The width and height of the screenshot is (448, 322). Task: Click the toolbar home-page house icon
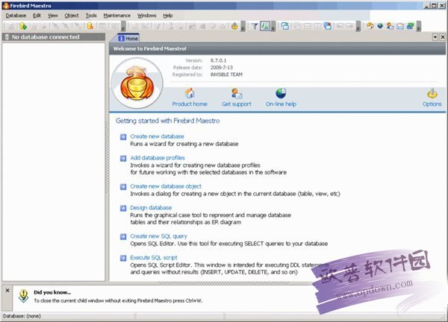[x=370, y=26]
